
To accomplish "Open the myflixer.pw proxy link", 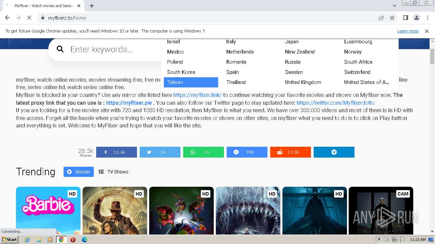I will [x=129, y=103].
